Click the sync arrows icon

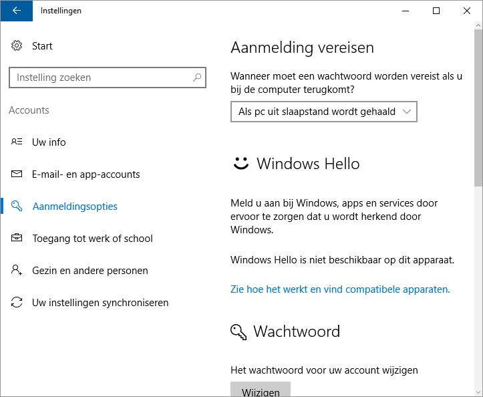tap(17, 303)
